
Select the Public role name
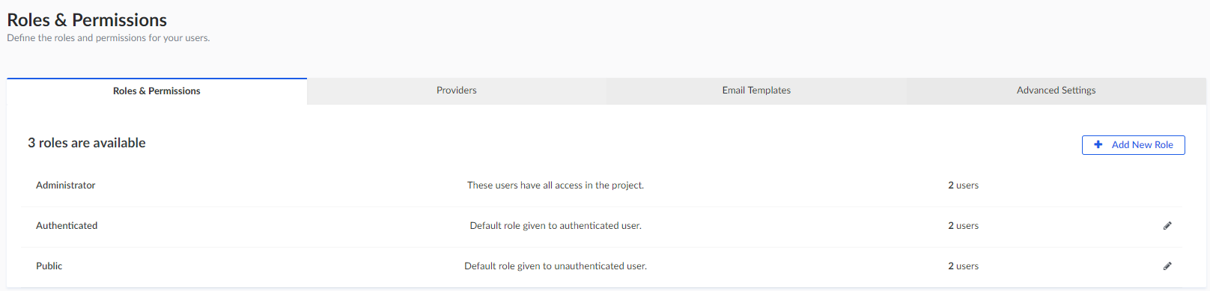pyautogui.click(x=49, y=266)
